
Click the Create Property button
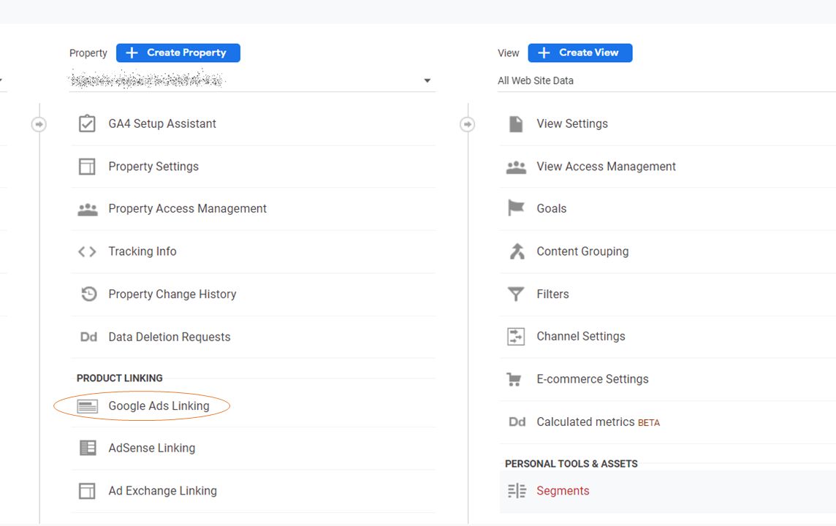coord(178,53)
